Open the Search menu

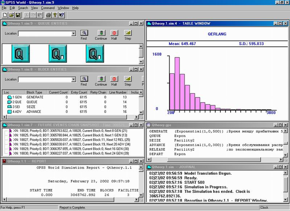pos(23,8)
